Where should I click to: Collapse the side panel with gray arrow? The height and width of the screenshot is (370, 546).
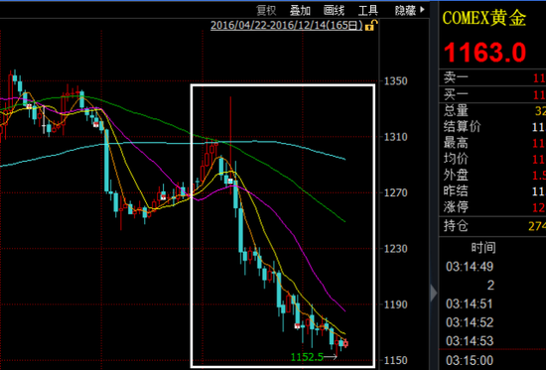tap(434, 293)
